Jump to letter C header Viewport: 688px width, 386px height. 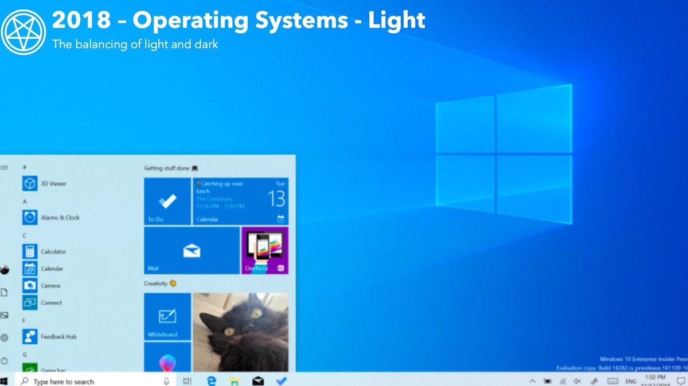(25, 235)
